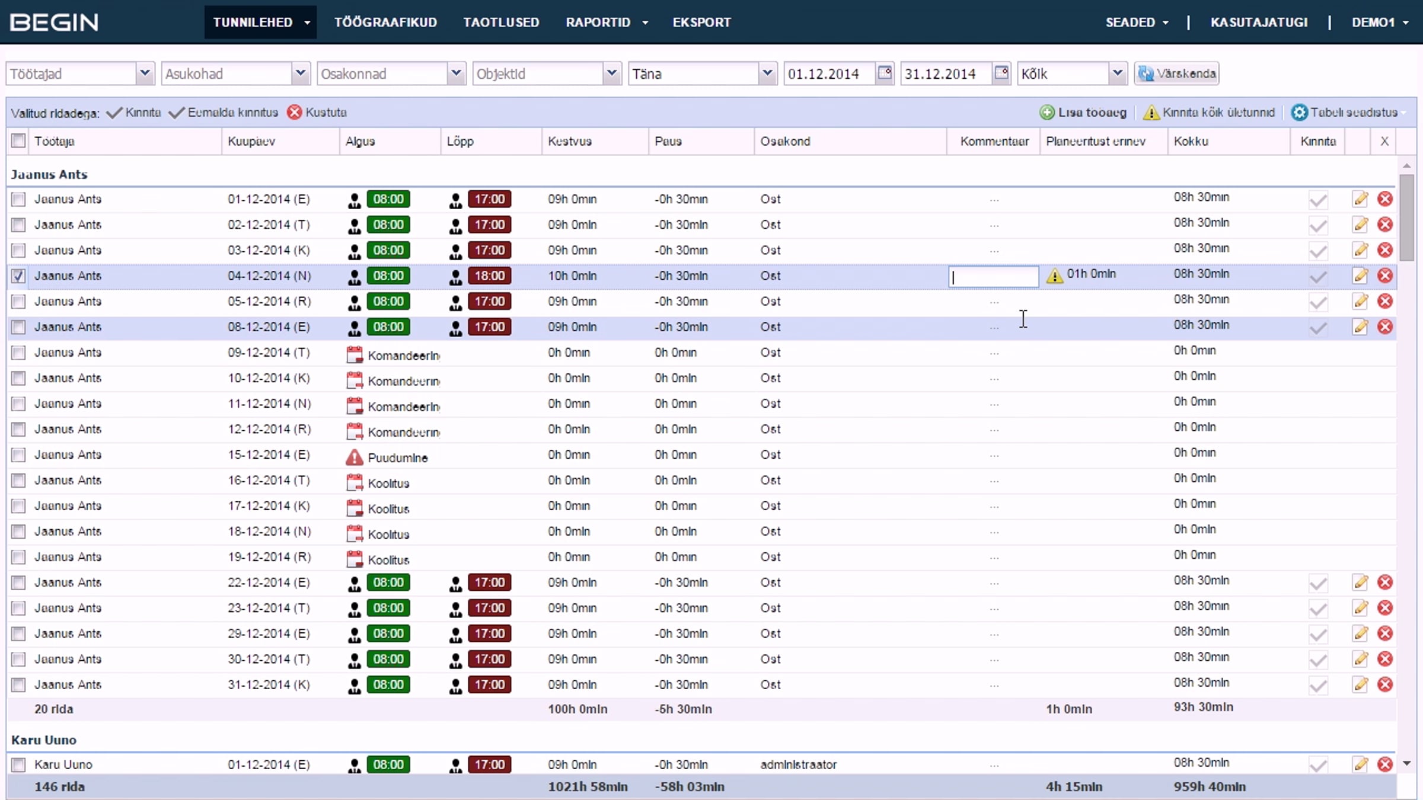Open the Osakonnad dropdown list

pos(455,73)
